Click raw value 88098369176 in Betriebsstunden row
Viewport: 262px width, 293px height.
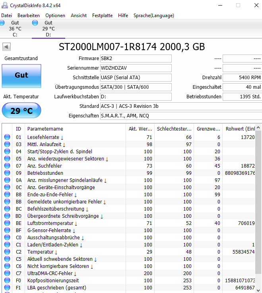(x=240, y=173)
